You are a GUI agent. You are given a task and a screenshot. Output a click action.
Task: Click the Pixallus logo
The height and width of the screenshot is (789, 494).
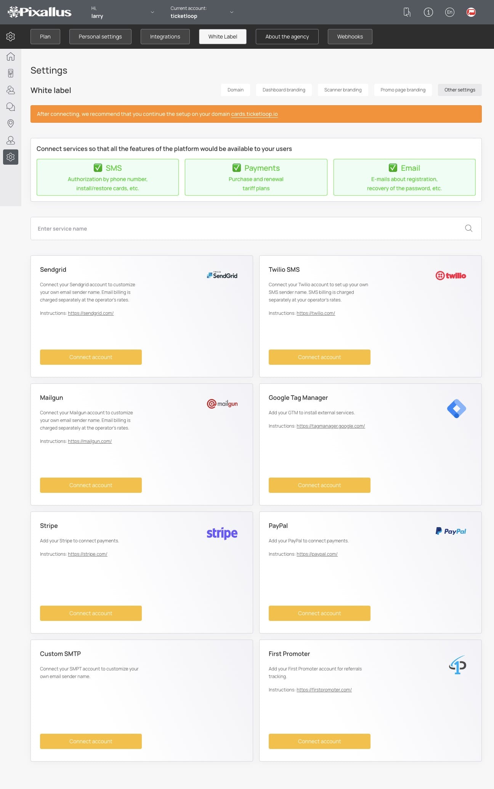[40, 12]
